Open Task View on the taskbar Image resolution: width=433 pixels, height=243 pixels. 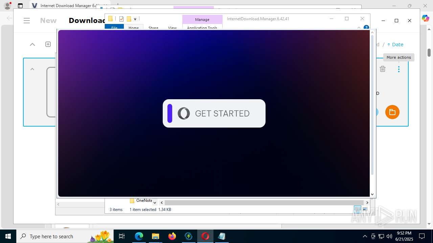(x=122, y=236)
